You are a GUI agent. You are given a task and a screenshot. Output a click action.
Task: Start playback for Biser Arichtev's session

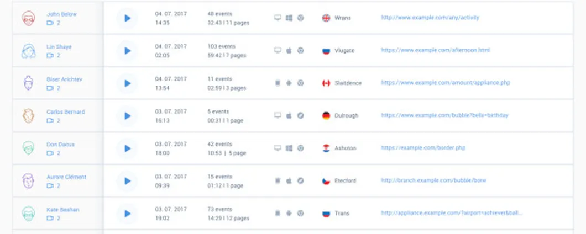click(127, 83)
